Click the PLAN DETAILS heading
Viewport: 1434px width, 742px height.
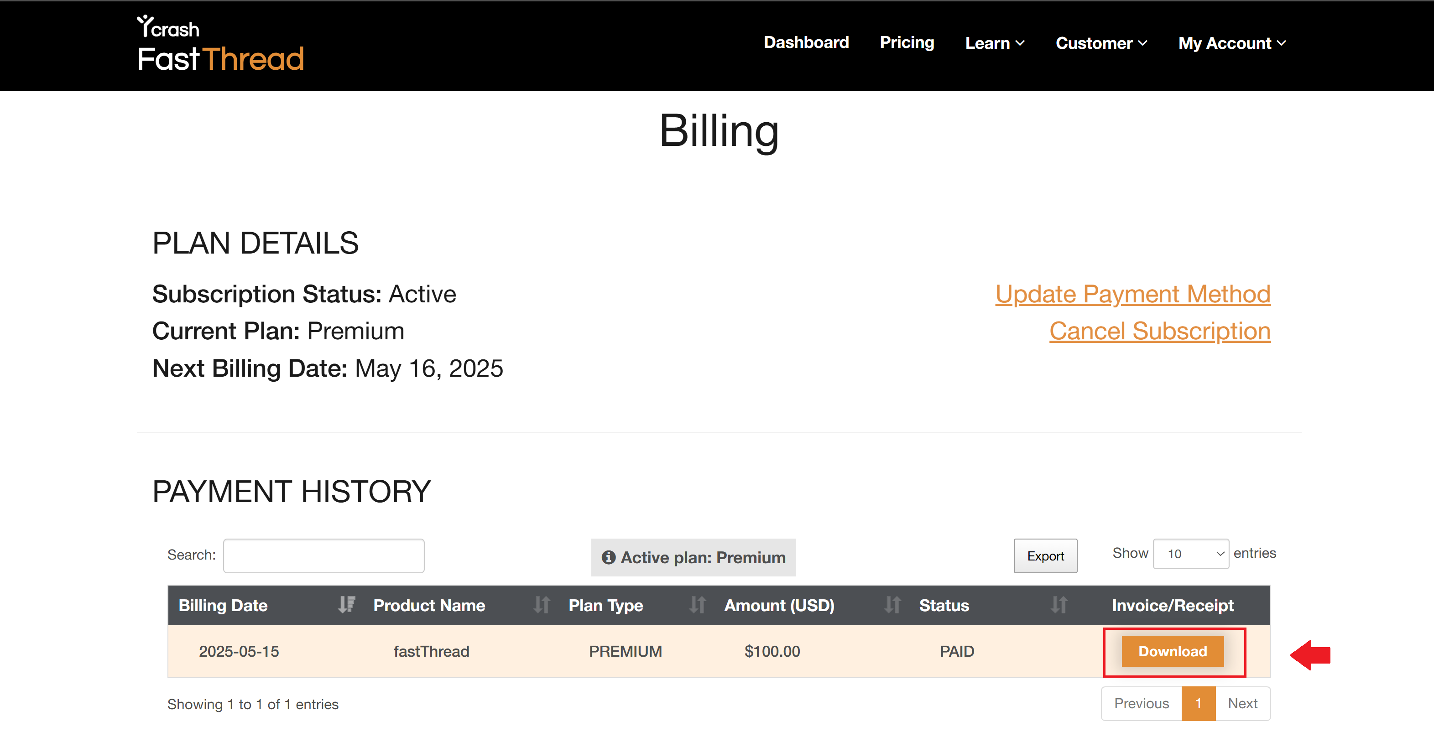coord(256,243)
